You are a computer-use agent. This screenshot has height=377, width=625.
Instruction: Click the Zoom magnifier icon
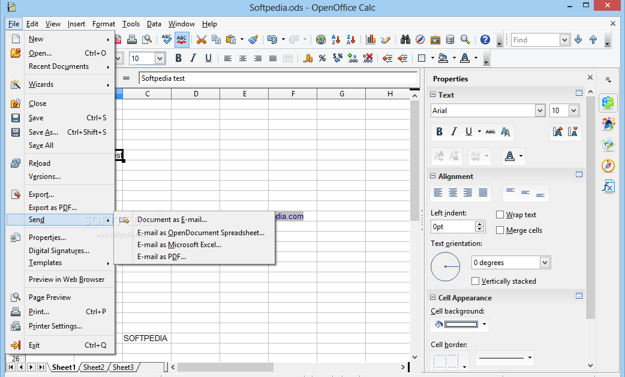(x=465, y=39)
